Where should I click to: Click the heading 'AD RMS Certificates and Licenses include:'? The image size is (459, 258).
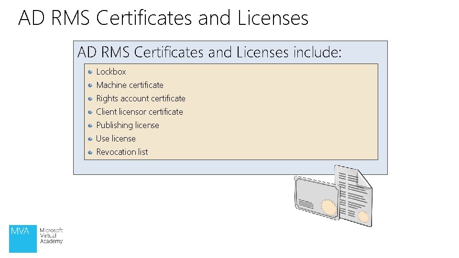coord(209,53)
